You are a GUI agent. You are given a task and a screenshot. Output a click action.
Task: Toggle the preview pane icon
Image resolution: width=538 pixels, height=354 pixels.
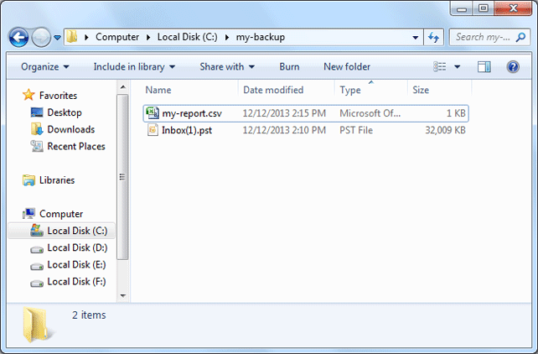[x=484, y=67]
